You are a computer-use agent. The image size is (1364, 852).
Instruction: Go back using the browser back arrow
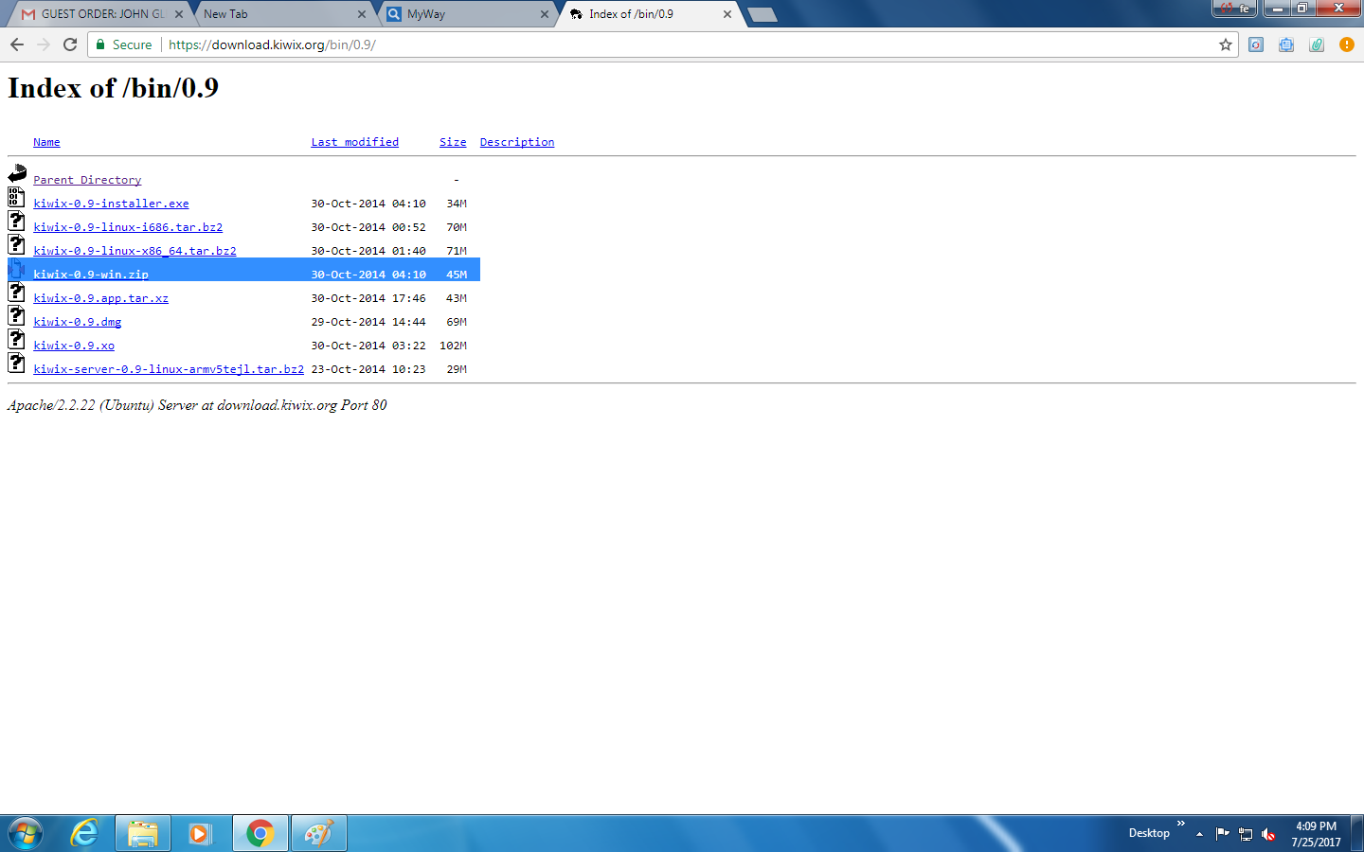[x=17, y=44]
